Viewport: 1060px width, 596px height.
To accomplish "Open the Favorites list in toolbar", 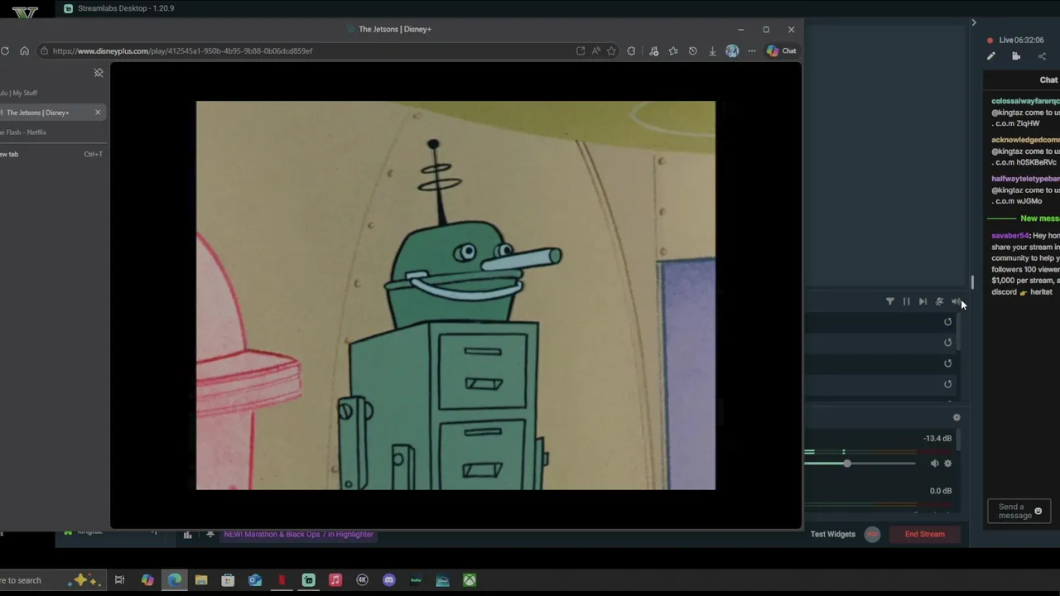I will tap(673, 51).
